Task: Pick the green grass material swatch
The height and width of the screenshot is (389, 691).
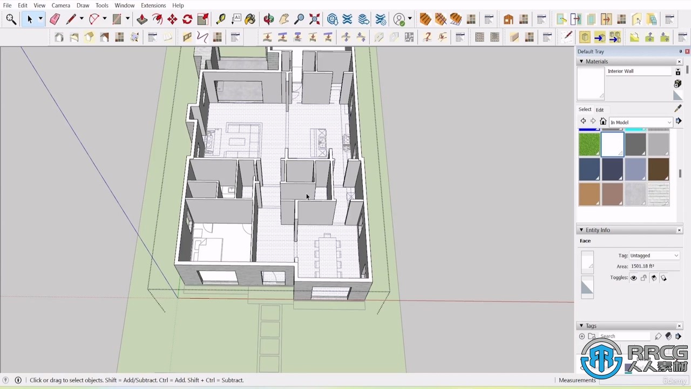Action: pos(589,145)
